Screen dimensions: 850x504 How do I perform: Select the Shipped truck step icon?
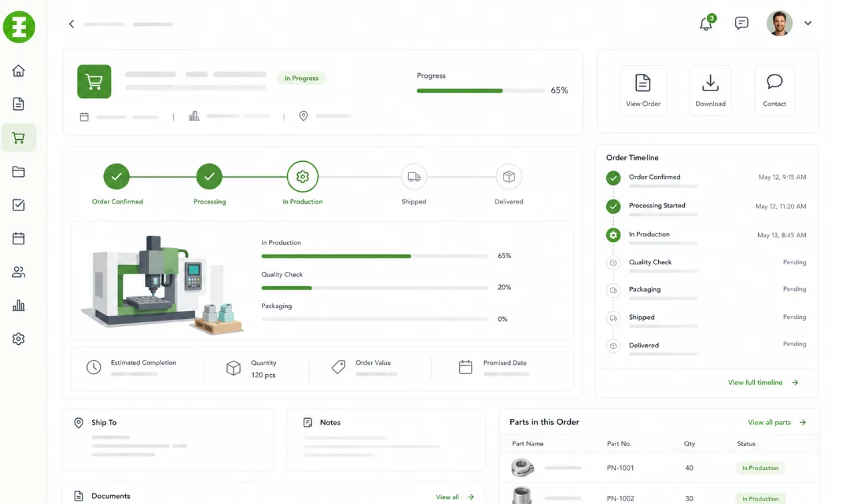coord(414,177)
